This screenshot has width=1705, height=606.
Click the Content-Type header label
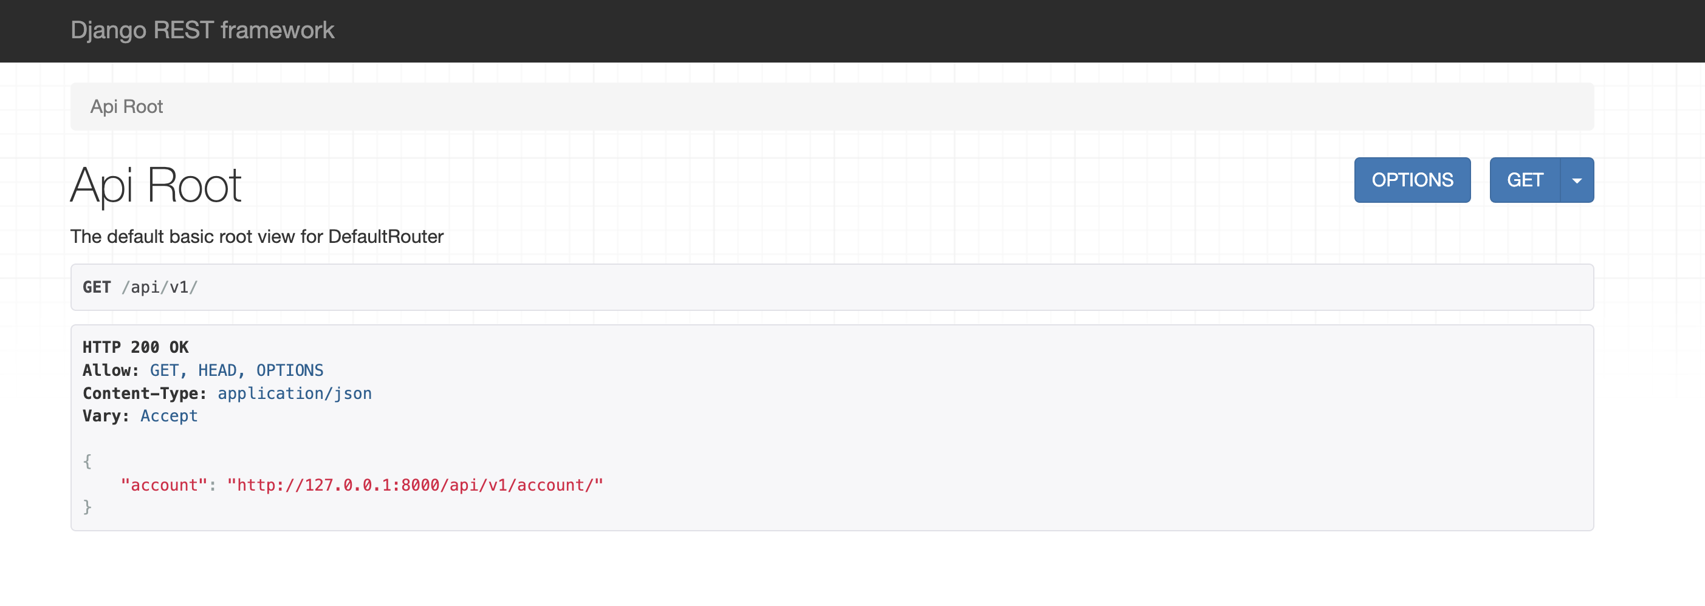pyautogui.click(x=144, y=392)
